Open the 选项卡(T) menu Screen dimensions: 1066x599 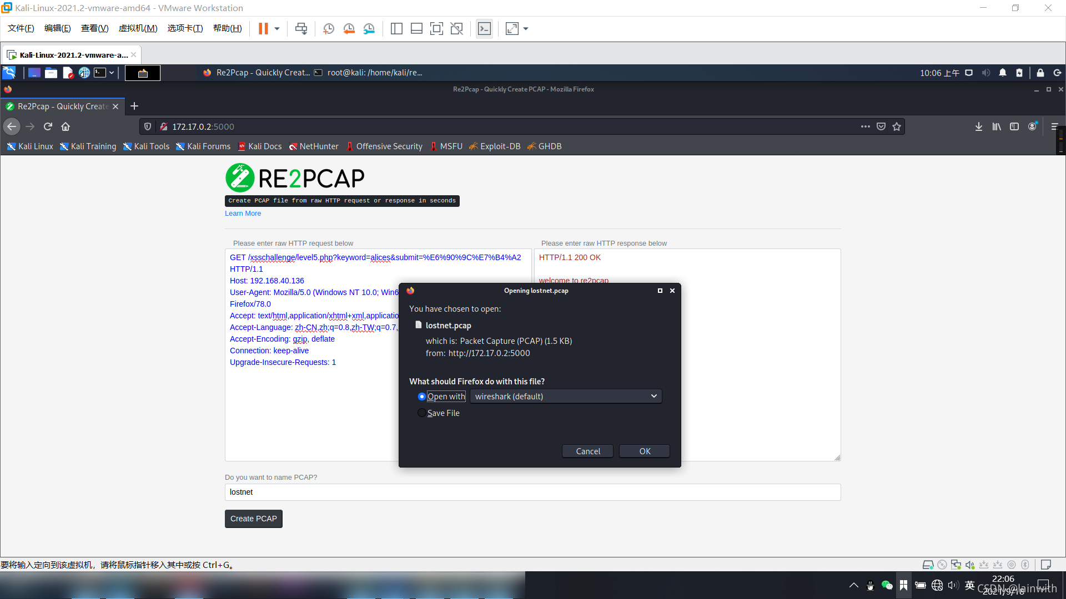pos(185,28)
